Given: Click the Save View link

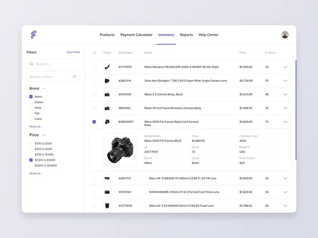Looking at the screenshot, I should pyautogui.click(x=73, y=52).
